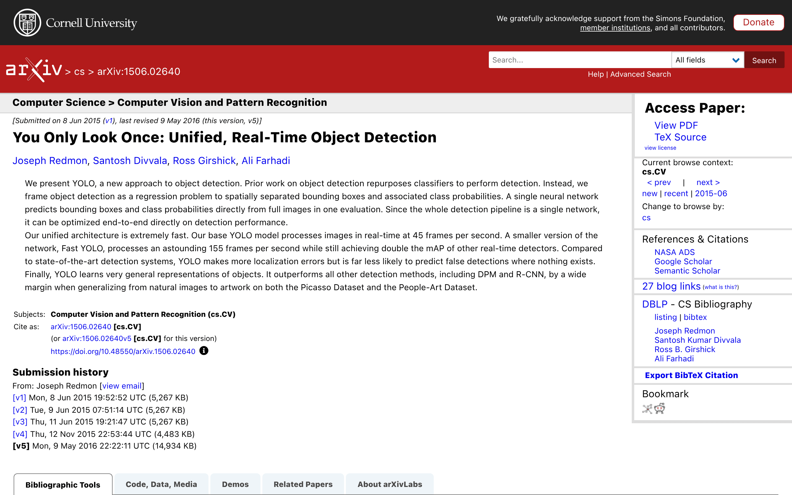Open the DBLP bibtex link
Image resolution: width=792 pixels, height=495 pixels.
pyautogui.click(x=695, y=317)
